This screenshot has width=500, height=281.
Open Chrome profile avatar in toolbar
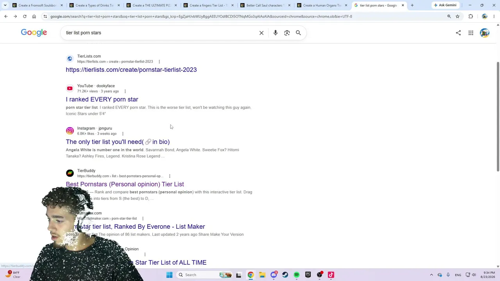pos(484,16)
